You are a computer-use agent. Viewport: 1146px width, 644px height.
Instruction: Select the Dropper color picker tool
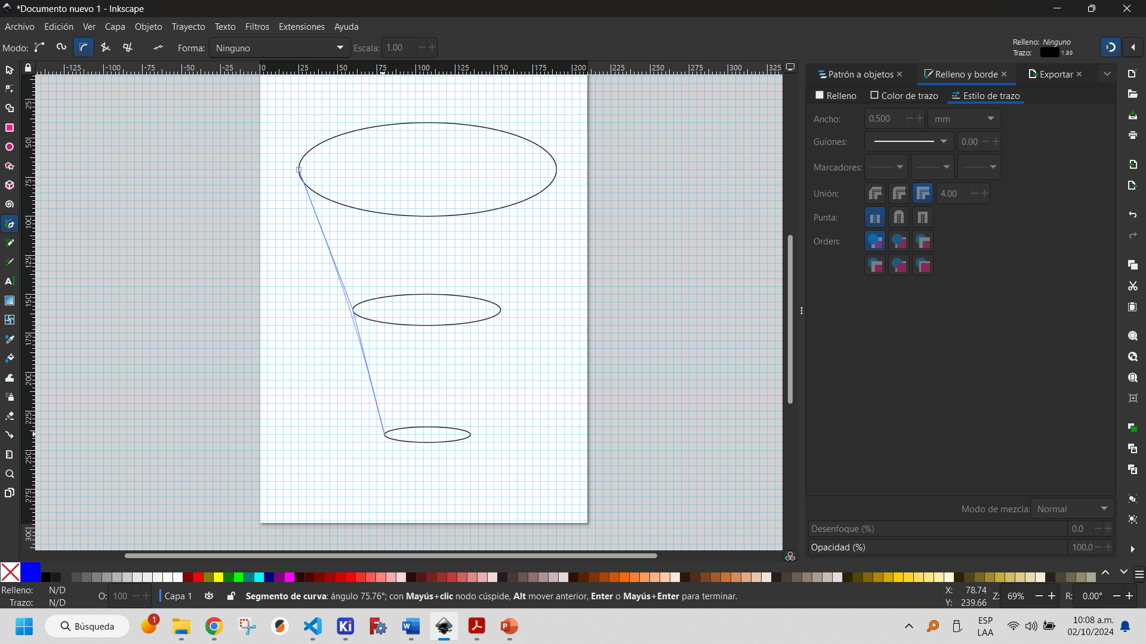pyautogui.click(x=10, y=339)
